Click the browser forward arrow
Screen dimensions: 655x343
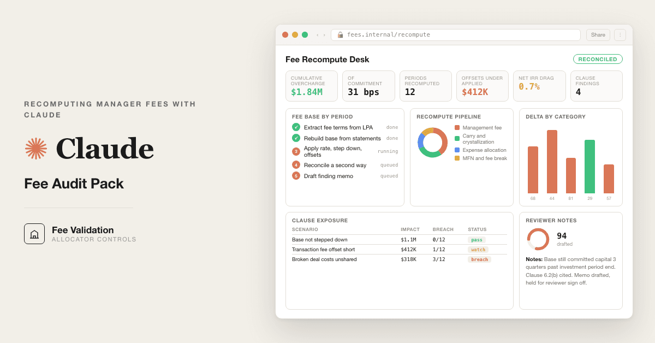click(324, 35)
